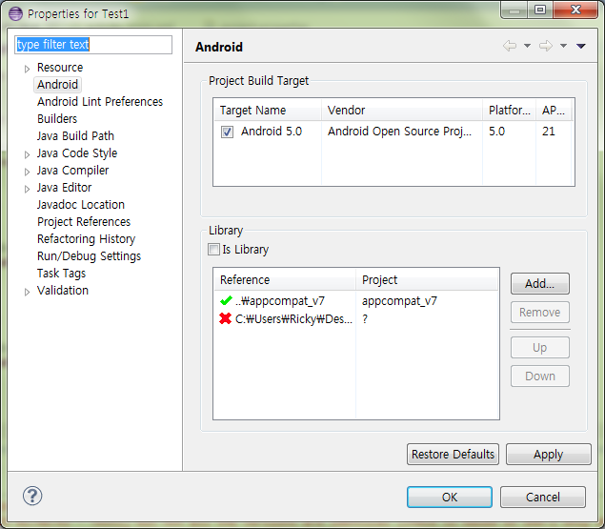Click the Down button
The height and width of the screenshot is (529, 605).
[540, 376]
